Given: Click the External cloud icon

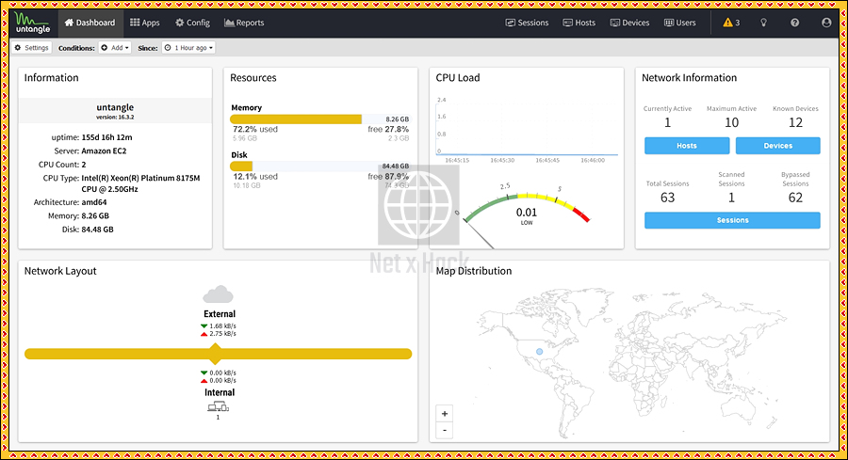Looking at the screenshot, I should (x=218, y=294).
